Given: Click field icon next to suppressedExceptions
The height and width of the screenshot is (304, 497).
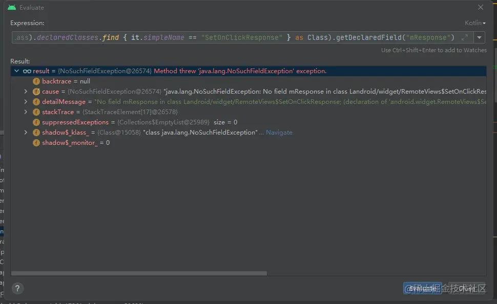Looking at the screenshot, I should [x=36, y=122].
